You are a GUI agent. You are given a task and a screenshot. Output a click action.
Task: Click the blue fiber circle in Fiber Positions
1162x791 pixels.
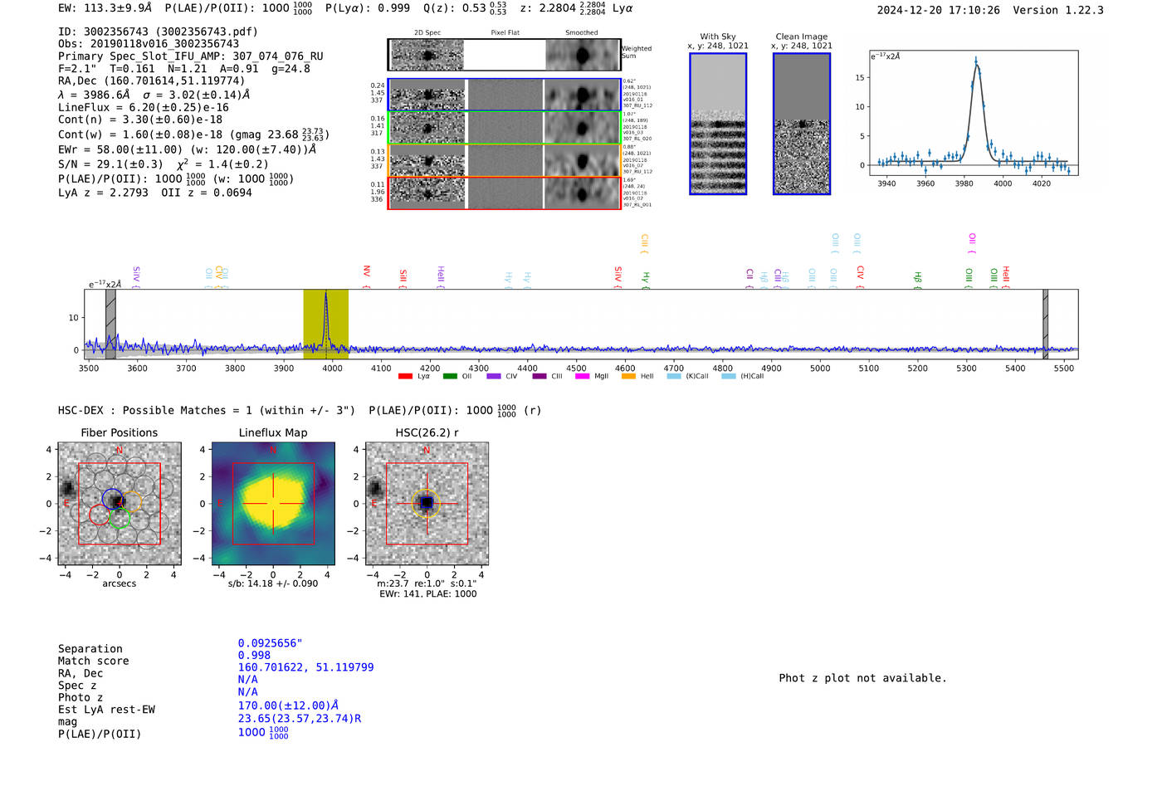(113, 498)
